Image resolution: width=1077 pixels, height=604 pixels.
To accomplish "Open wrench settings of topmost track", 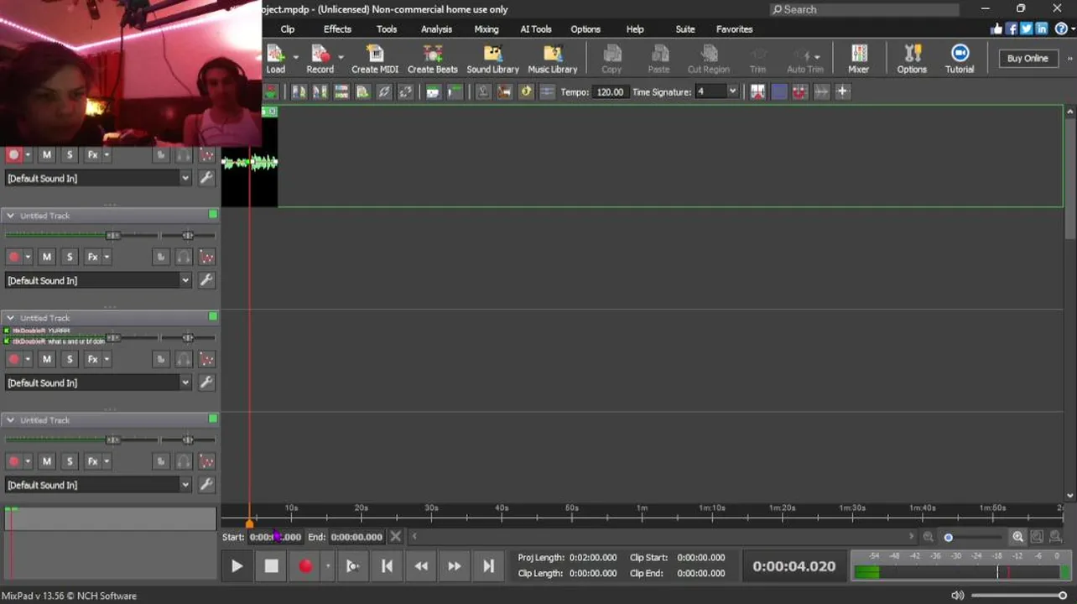I will coord(206,177).
